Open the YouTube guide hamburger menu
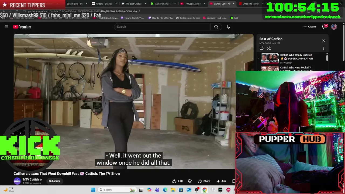This screenshot has width=345, height=194. tap(6, 27)
